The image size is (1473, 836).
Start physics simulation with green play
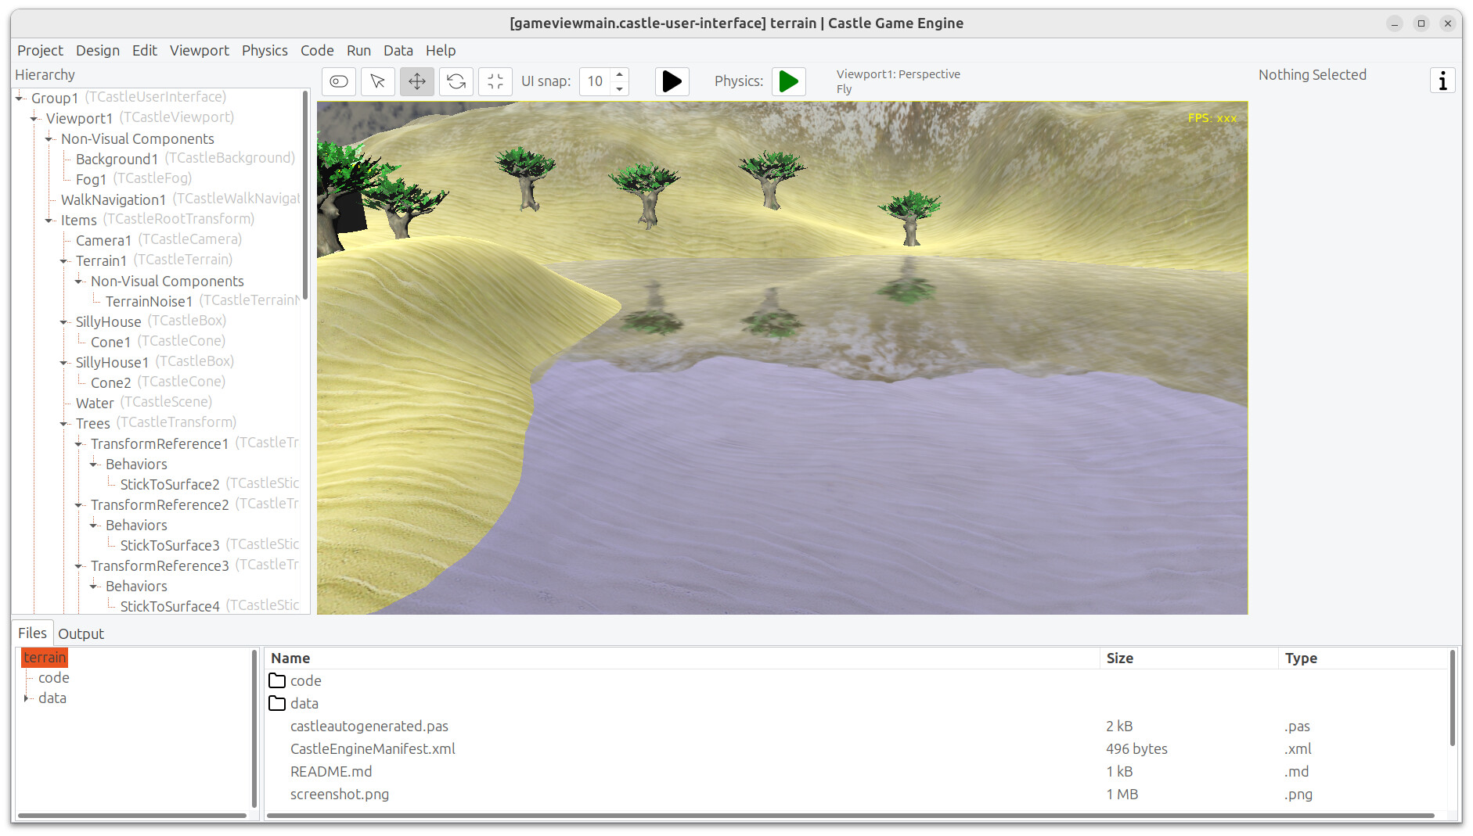(789, 81)
